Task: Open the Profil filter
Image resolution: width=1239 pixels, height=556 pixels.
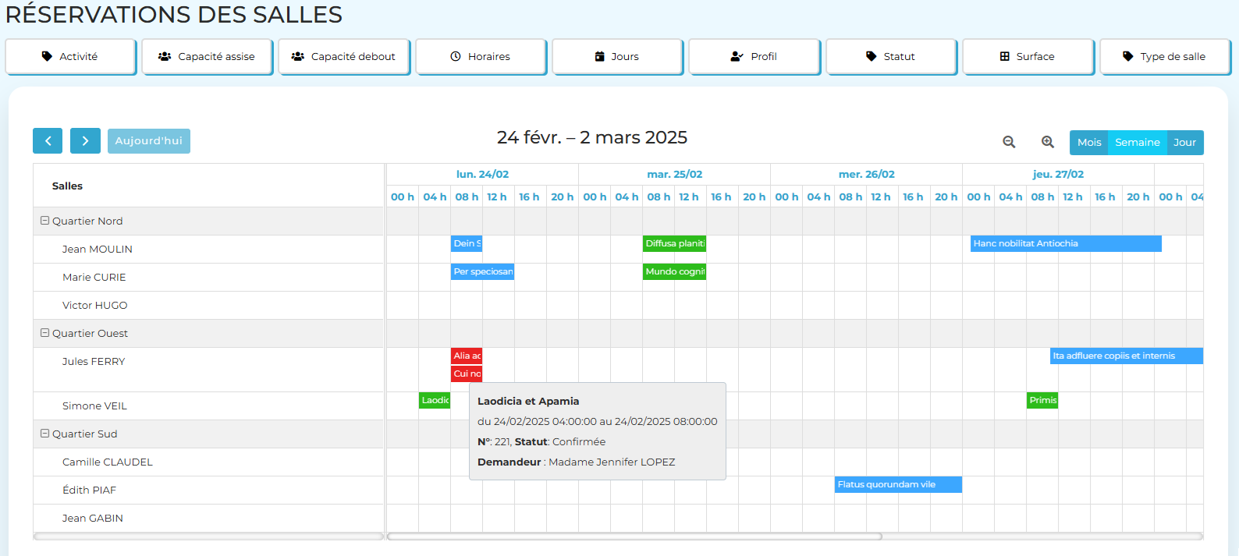Action: coord(754,57)
